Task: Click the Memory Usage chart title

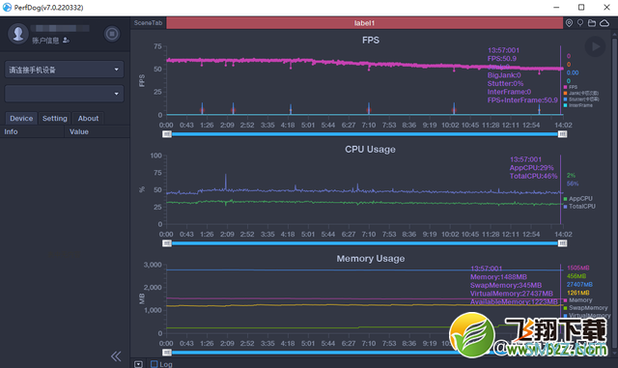Action: pyautogui.click(x=371, y=259)
